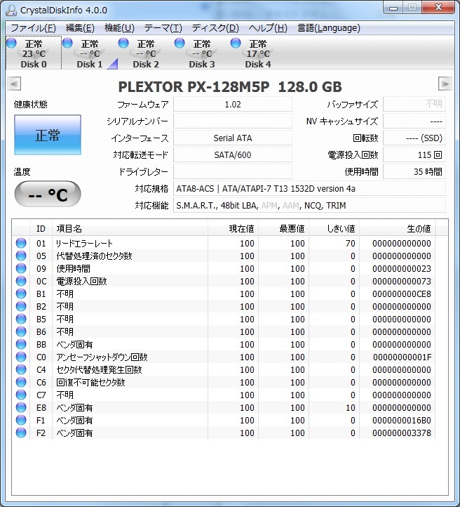Viewport: 460px width, 507px height.
Task: Click Disk 0 blue status orb
Action: click(11, 43)
